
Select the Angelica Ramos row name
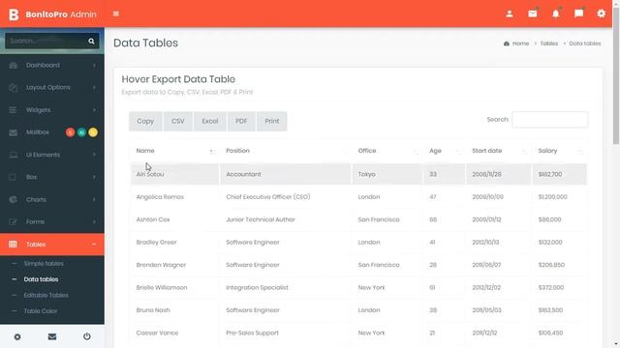(160, 197)
